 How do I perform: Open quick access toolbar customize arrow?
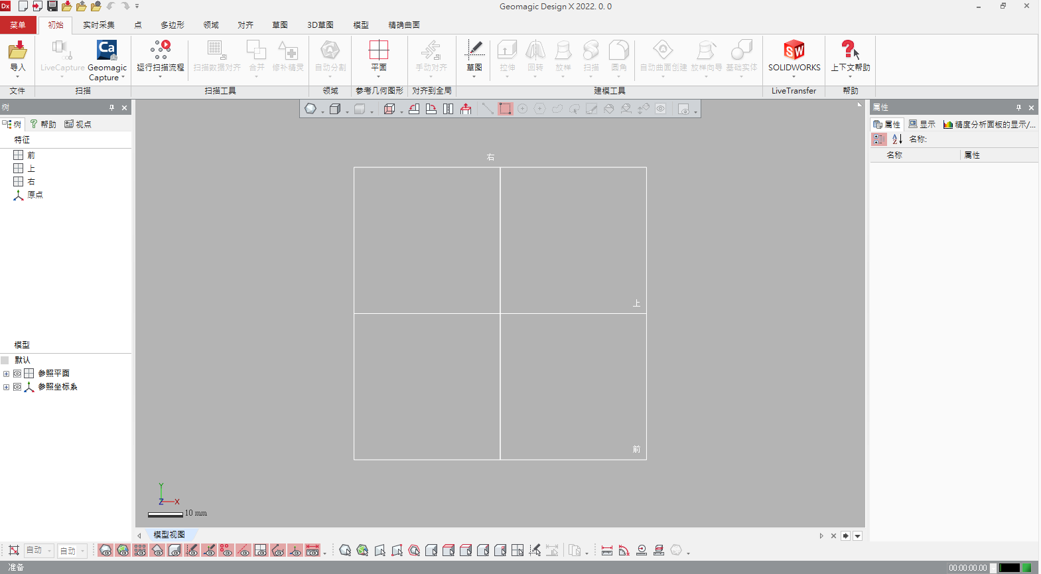[137, 6]
